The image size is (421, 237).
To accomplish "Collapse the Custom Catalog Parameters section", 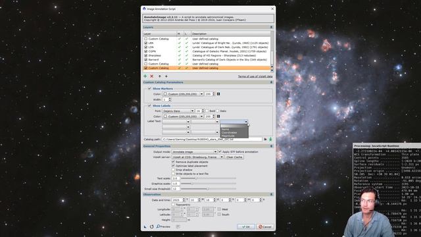I will (x=271, y=82).
